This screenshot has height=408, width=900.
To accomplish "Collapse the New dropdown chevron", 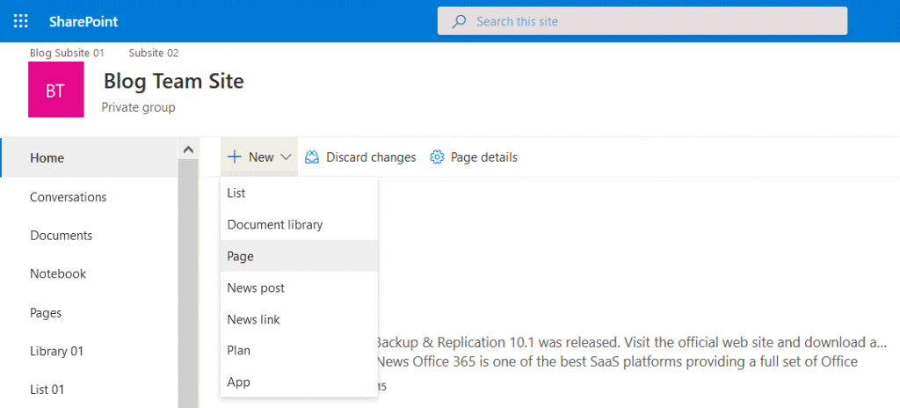I will pyautogui.click(x=286, y=157).
